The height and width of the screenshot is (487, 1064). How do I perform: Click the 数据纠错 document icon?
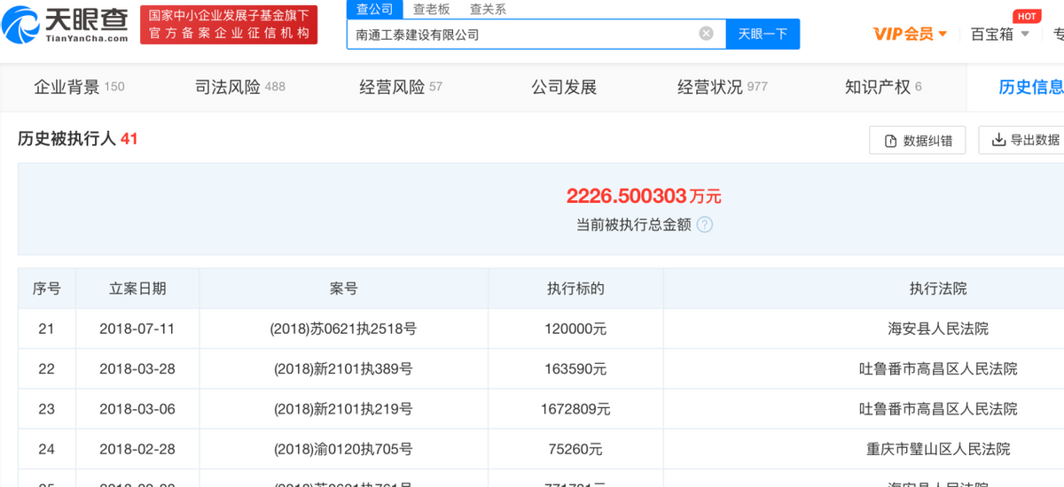pyautogui.click(x=890, y=141)
